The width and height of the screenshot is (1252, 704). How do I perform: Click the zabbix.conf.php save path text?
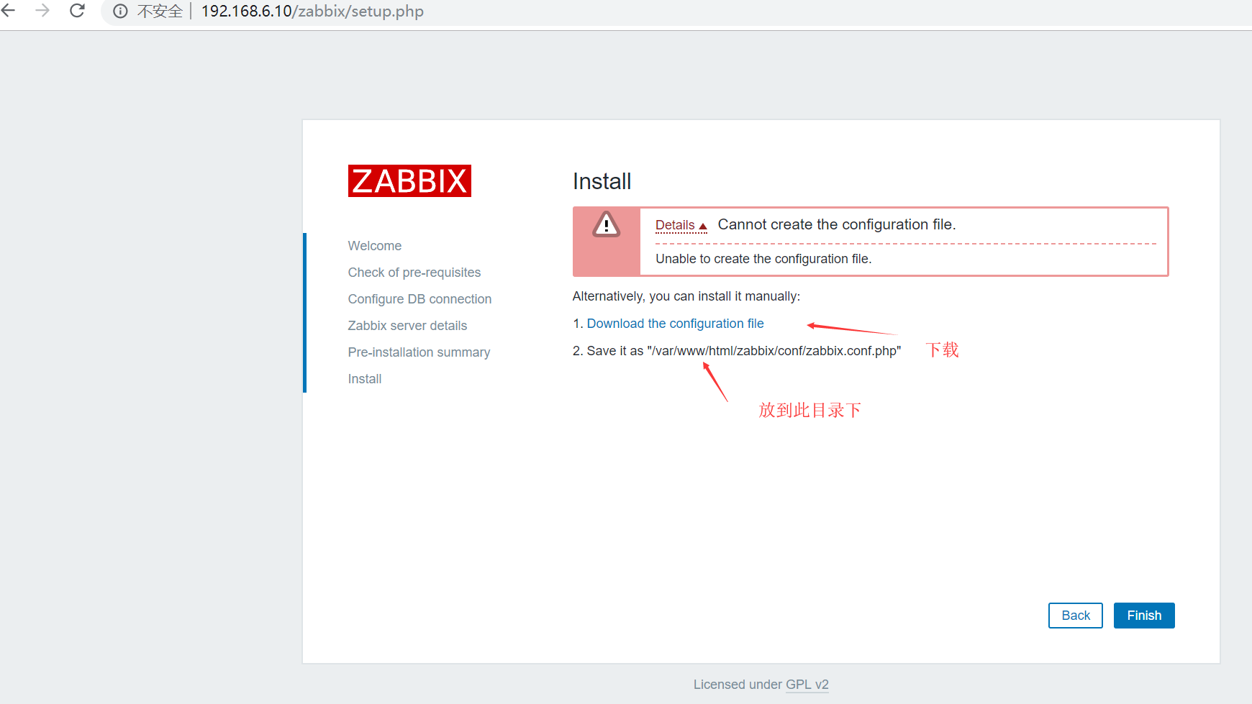point(774,351)
